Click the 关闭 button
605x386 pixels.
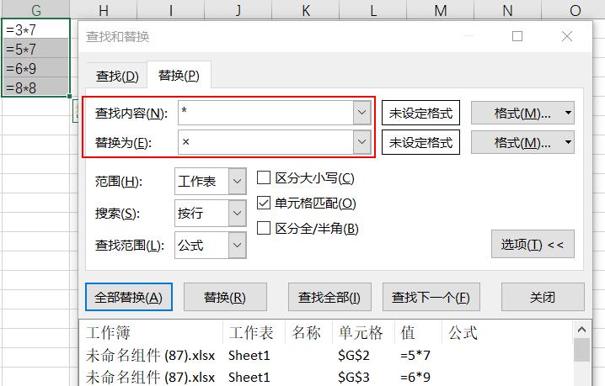543,297
